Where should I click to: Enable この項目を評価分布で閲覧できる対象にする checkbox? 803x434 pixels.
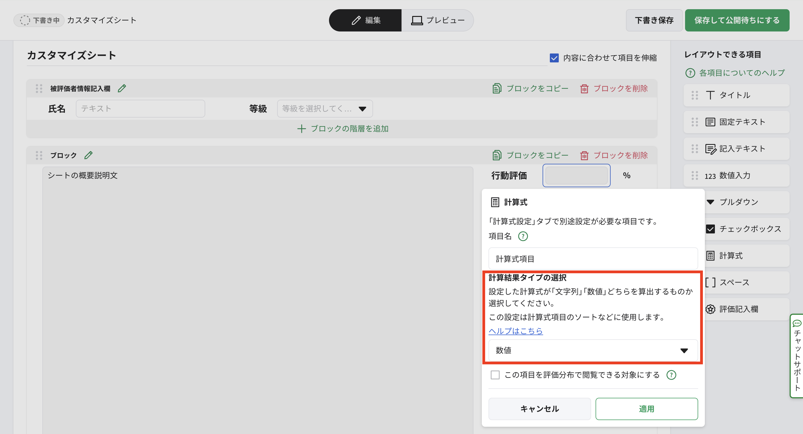tap(495, 375)
